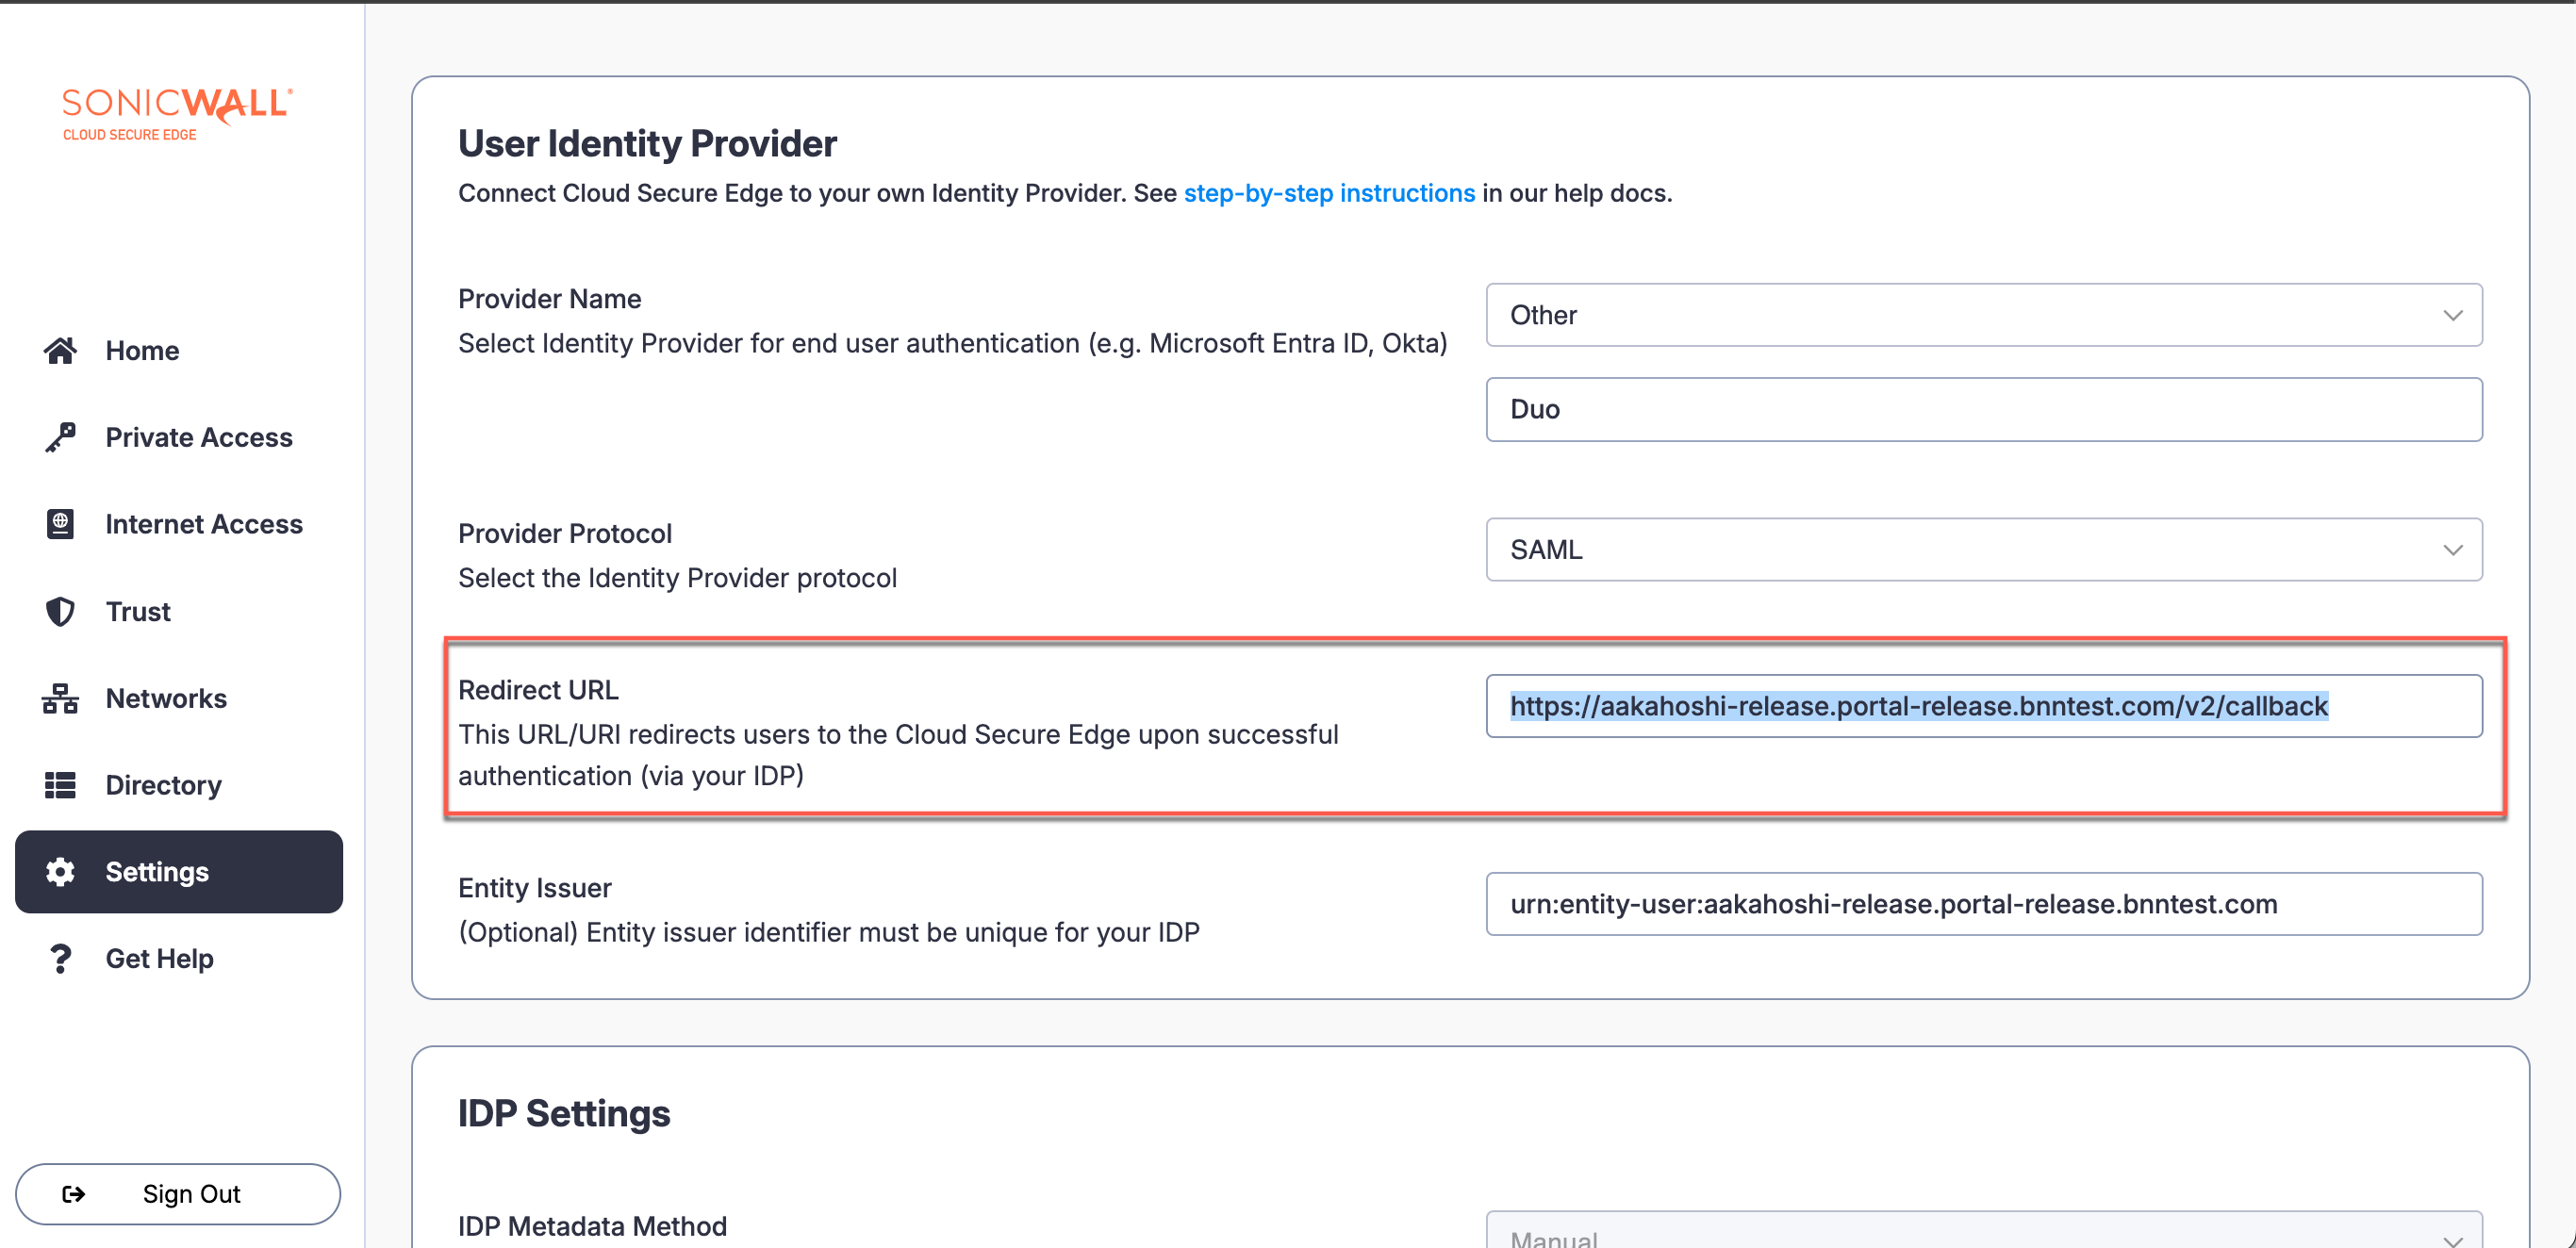Click the Internet Access globe icon
Viewport: 2576px width, 1248px height.
click(x=60, y=524)
